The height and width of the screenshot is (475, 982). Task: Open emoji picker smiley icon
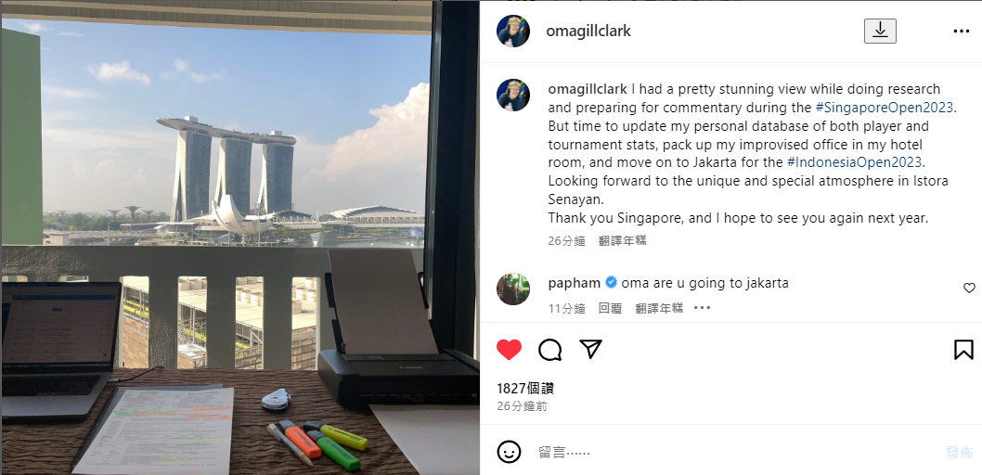pyautogui.click(x=509, y=451)
